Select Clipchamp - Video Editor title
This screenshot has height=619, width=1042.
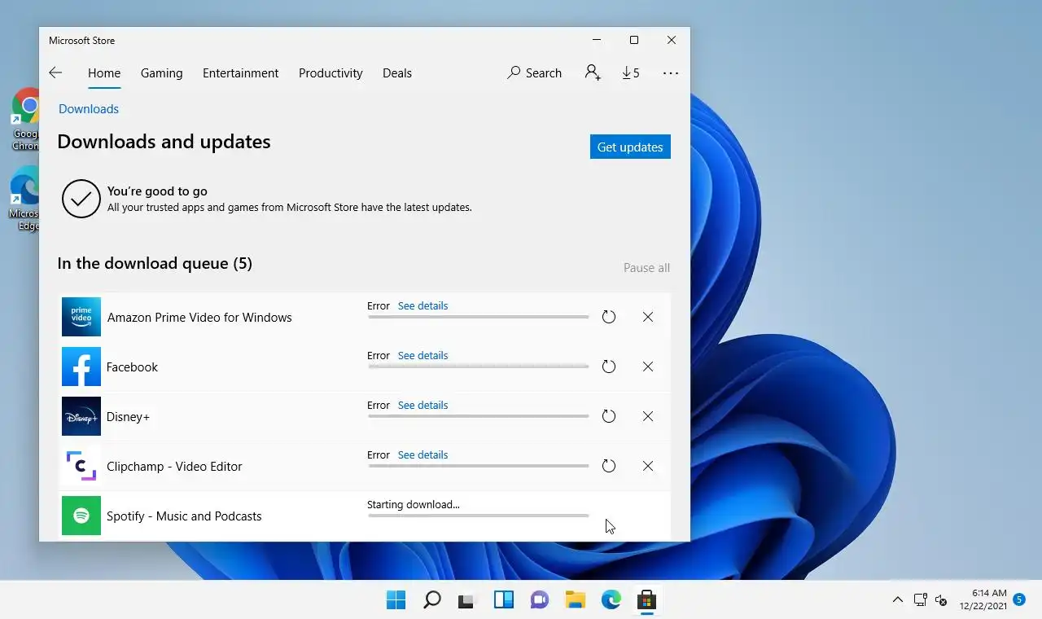tap(174, 467)
